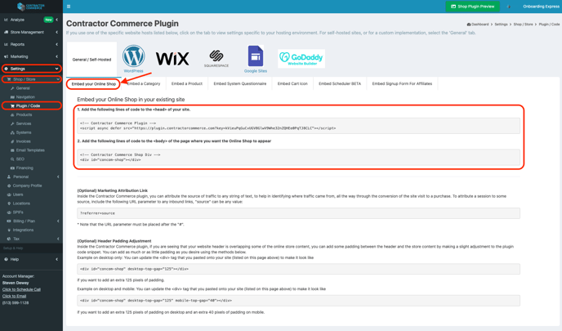Select the General / Self-Hosted tab
The width and height of the screenshot is (562, 331).
click(x=91, y=60)
